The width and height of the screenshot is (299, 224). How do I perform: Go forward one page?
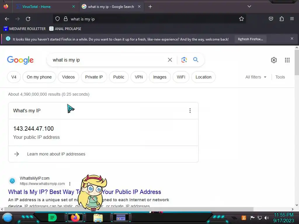(18, 19)
